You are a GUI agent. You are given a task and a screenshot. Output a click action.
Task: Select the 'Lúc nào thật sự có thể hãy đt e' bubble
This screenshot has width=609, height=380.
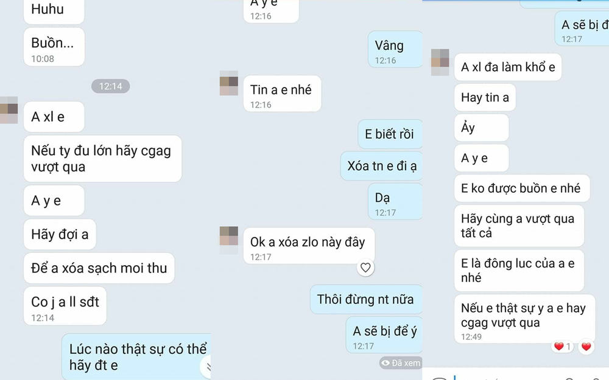tap(136, 357)
